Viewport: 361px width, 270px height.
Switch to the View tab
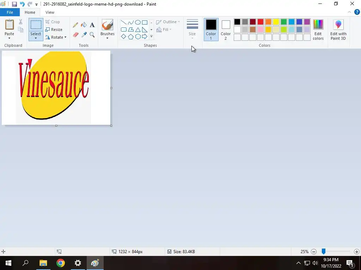[50, 12]
